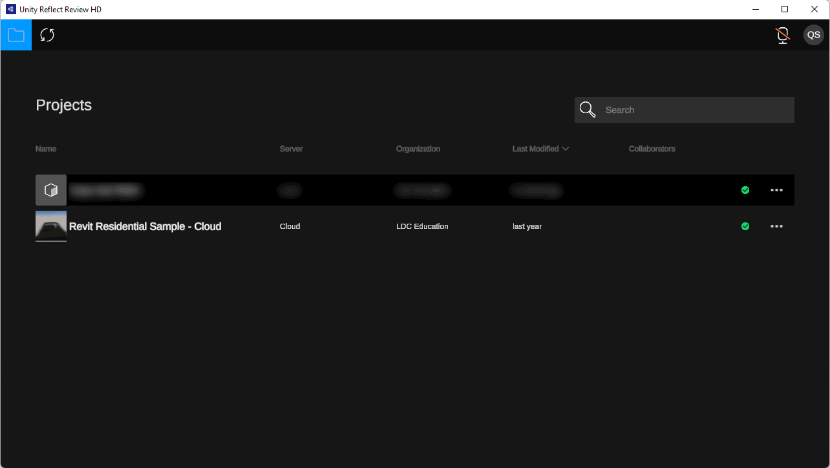Open more options for Revit Residential Sample

pyautogui.click(x=776, y=226)
